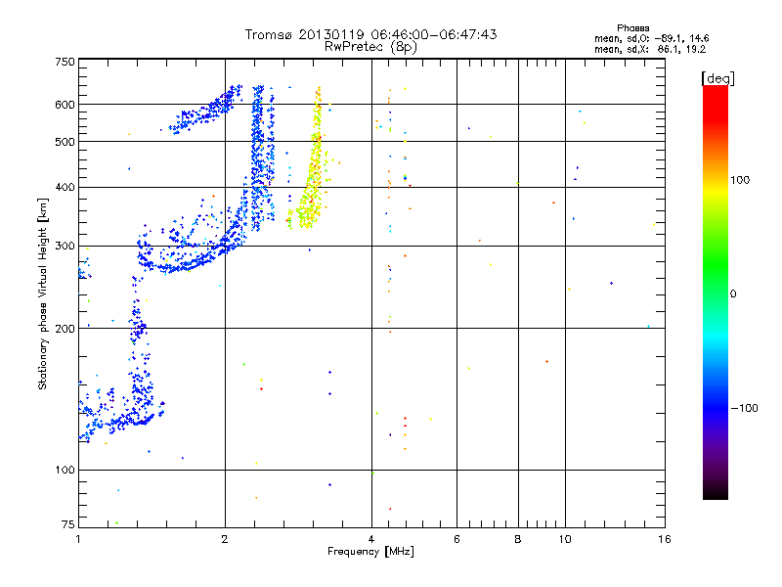Click the black bottom of the colorbar
This screenshot has width=782, height=587.
716,492
